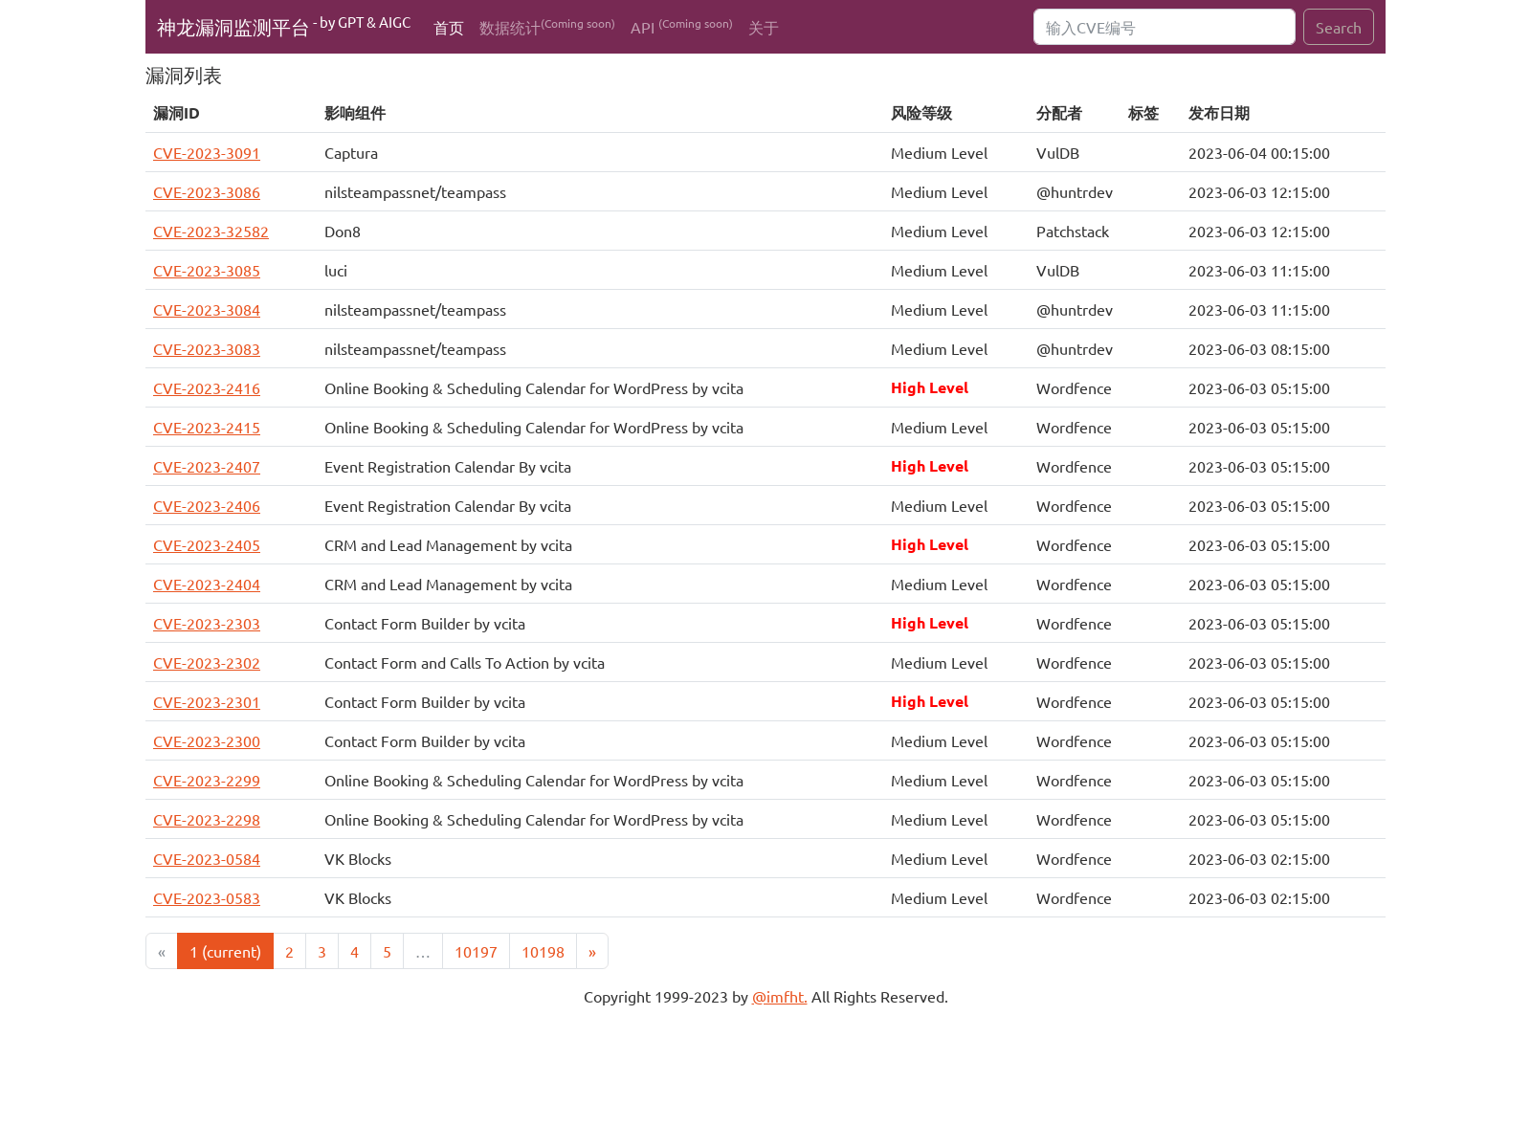Screen dimensions: 1531x1148
Task: Open CVE-2023-3091 details link
Action: point(207,153)
